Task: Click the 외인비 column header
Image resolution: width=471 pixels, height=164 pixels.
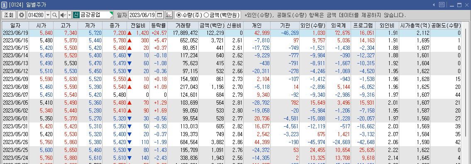Action: pos(387,25)
